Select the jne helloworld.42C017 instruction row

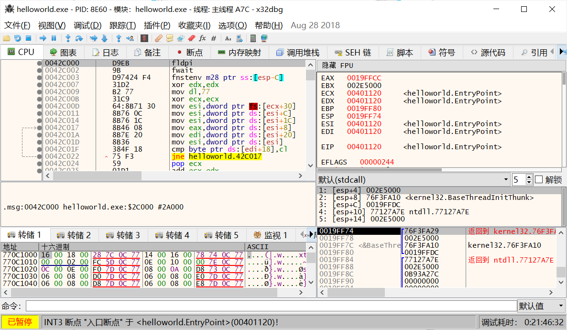click(x=175, y=156)
